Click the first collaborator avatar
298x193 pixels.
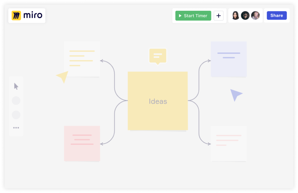click(x=235, y=15)
